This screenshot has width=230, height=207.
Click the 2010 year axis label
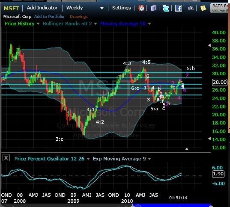[127, 201]
